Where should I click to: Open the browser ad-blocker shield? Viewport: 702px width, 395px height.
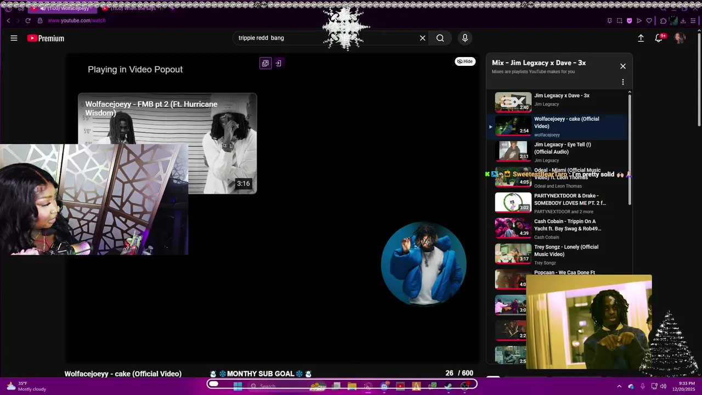pyautogui.click(x=629, y=21)
